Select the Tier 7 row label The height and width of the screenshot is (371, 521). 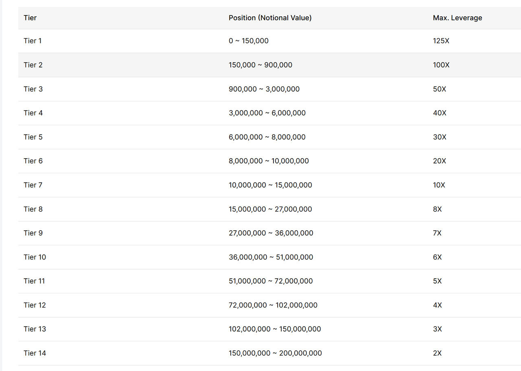click(33, 185)
